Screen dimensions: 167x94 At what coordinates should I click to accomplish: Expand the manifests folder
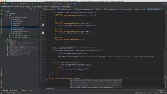[x=5, y=13]
